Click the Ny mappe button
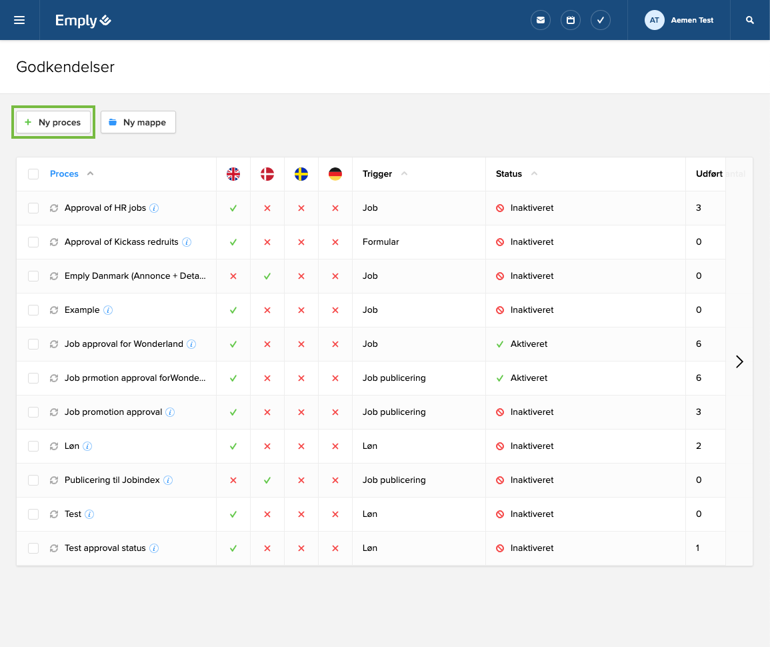Viewport: 770px width, 647px height. (138, 122)
